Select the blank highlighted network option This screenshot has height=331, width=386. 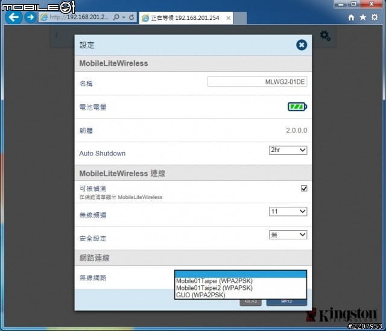241,274
